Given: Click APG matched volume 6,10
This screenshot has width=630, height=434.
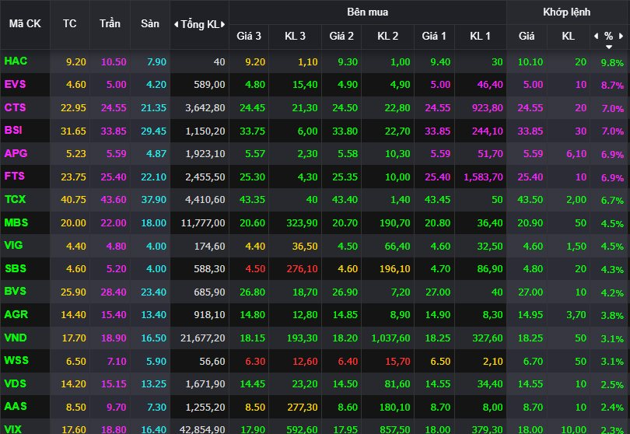Looking at the screenshot, I should (576, 154).
